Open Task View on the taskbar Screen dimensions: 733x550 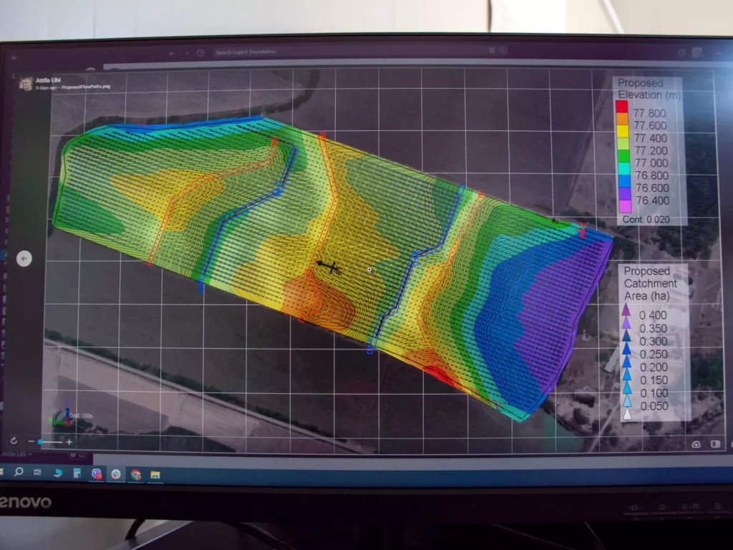(x=37, y=473)
